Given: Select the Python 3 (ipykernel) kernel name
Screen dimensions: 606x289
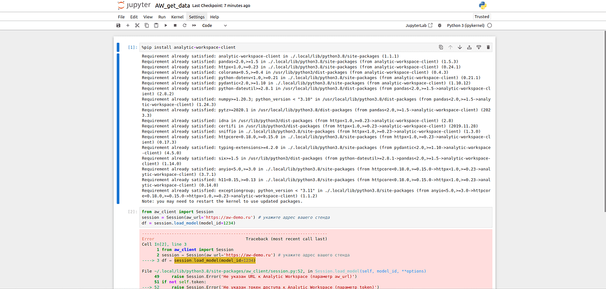Looking at the screenshot, I should [x=465, y=26].
